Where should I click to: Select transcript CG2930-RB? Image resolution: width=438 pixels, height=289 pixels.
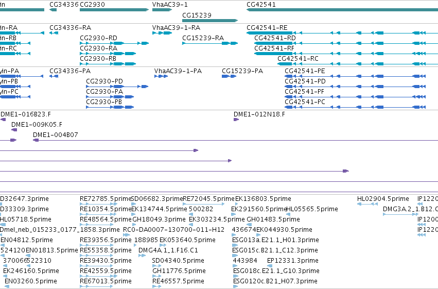(98, 59)
